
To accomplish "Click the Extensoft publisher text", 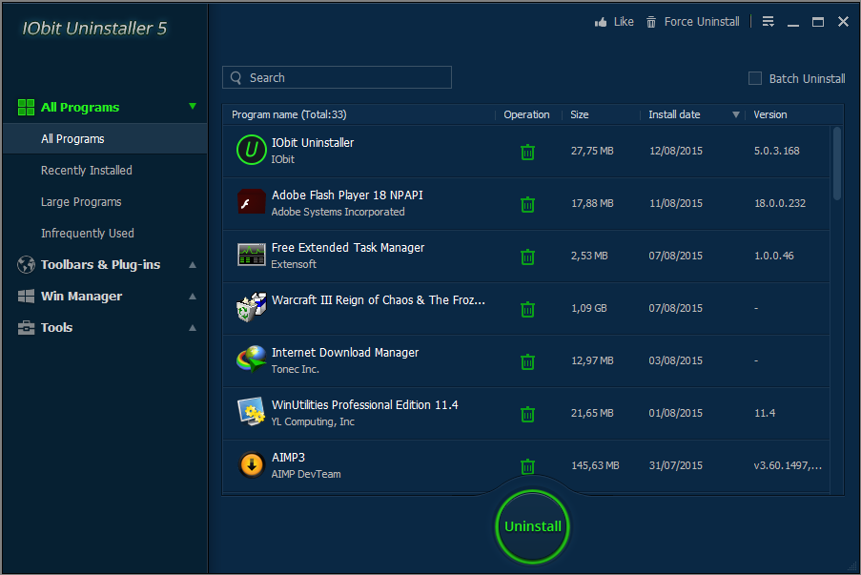I will point(294,264).
